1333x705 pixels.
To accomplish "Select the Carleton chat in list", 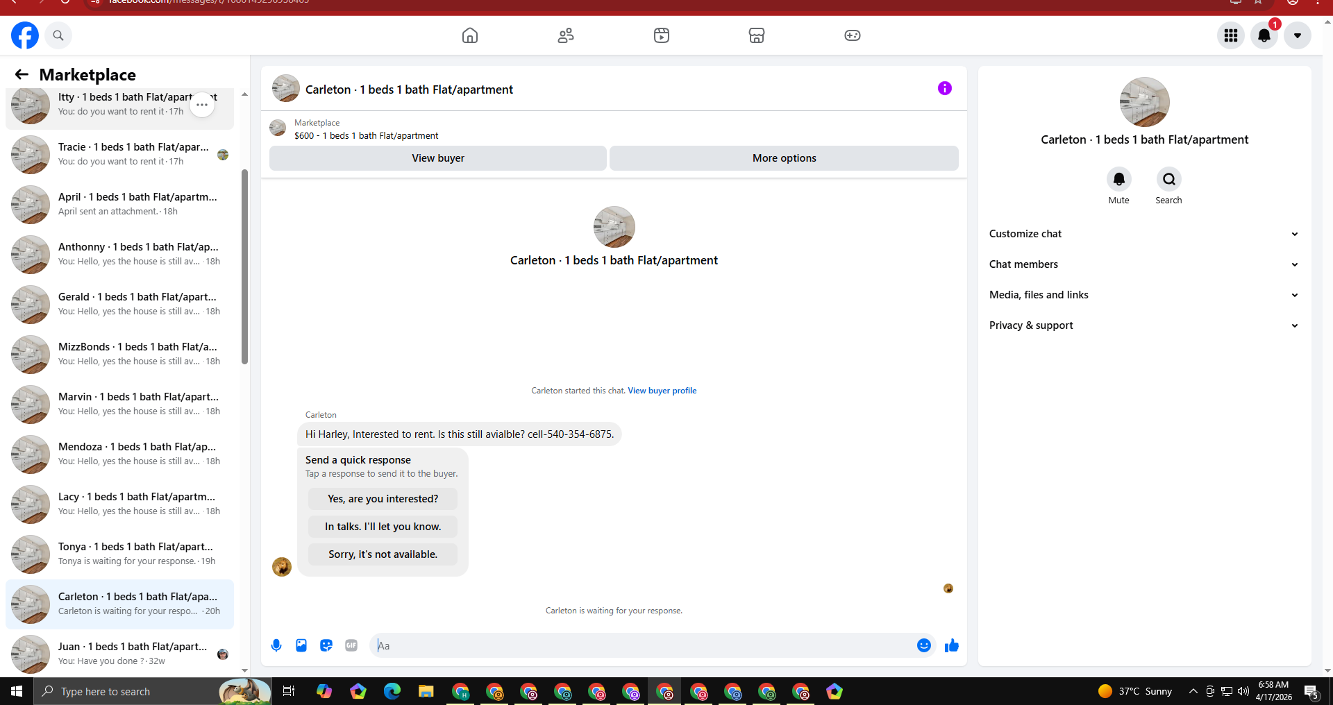I will [120, 604].
